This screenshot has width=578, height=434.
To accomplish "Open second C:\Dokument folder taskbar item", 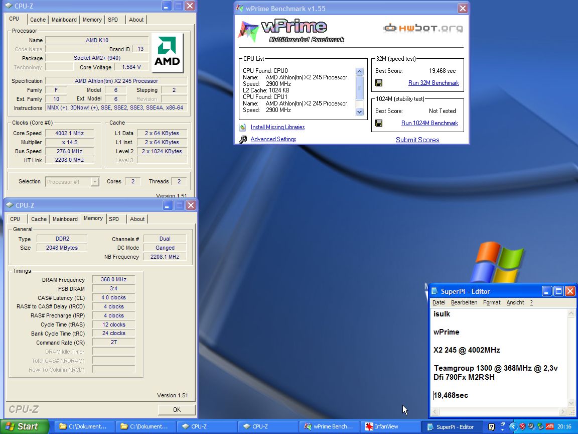I will point(146,426).
